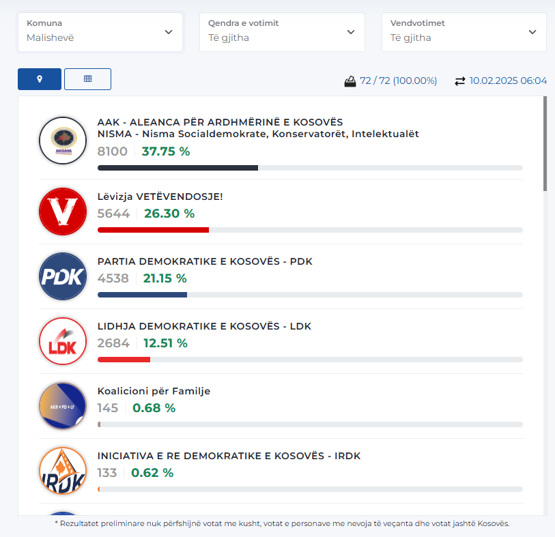Click the 26.30 % percentage value
555x537 pixels.
169,214
